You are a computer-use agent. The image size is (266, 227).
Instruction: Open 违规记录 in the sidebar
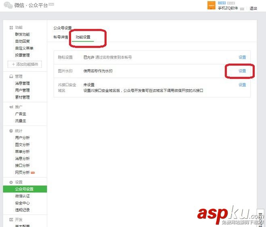pyautogui.click(x=22, y=210)
